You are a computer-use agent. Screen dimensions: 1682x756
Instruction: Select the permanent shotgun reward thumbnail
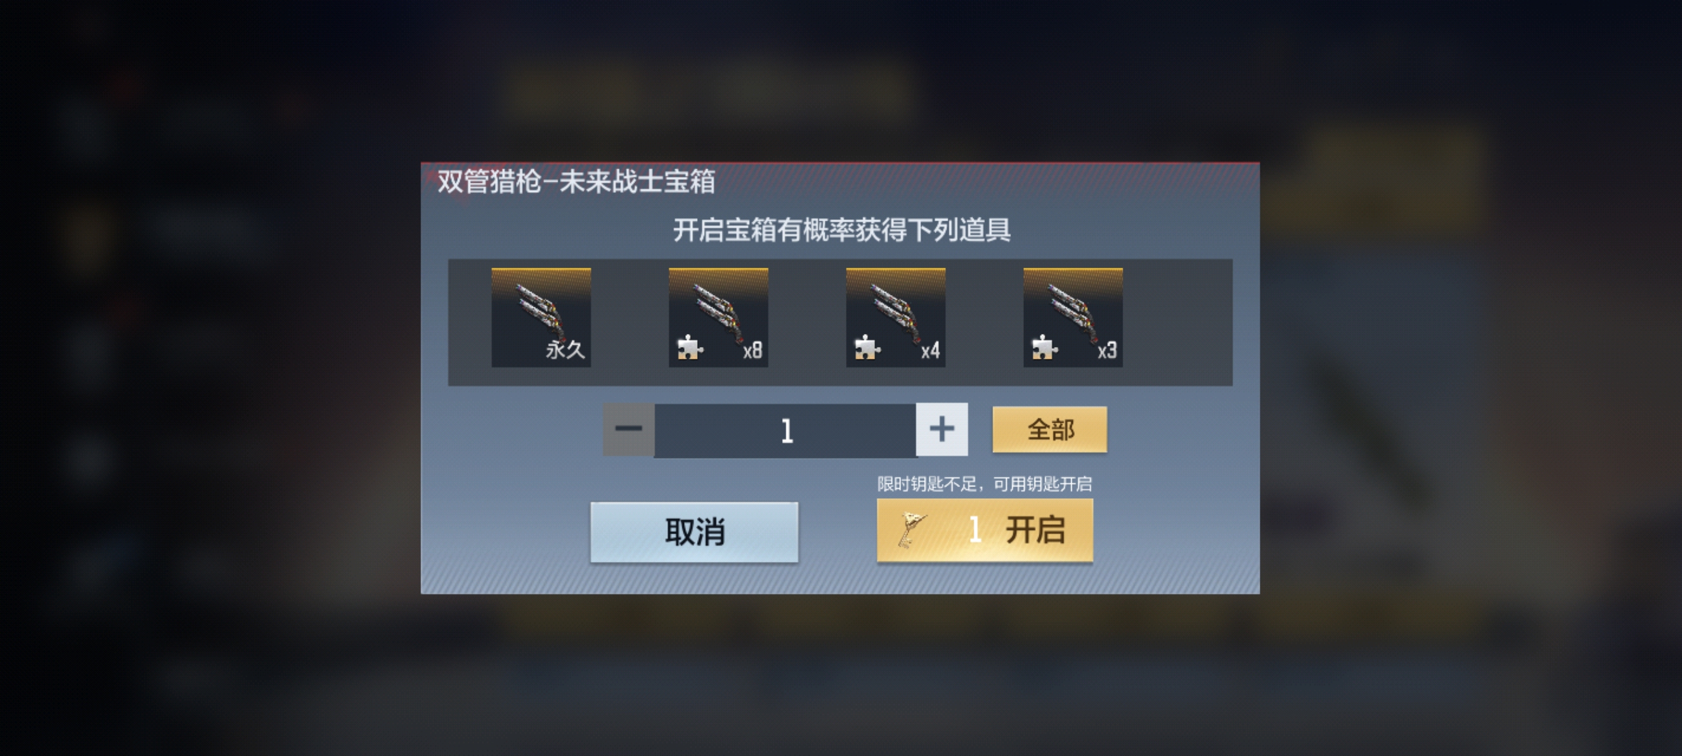tap(541, 317)
